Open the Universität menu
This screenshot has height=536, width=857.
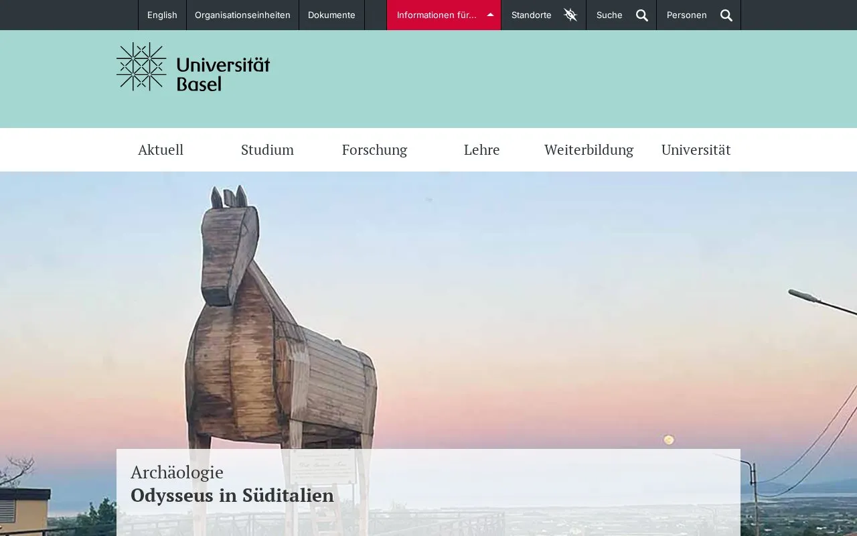(696, 149)
